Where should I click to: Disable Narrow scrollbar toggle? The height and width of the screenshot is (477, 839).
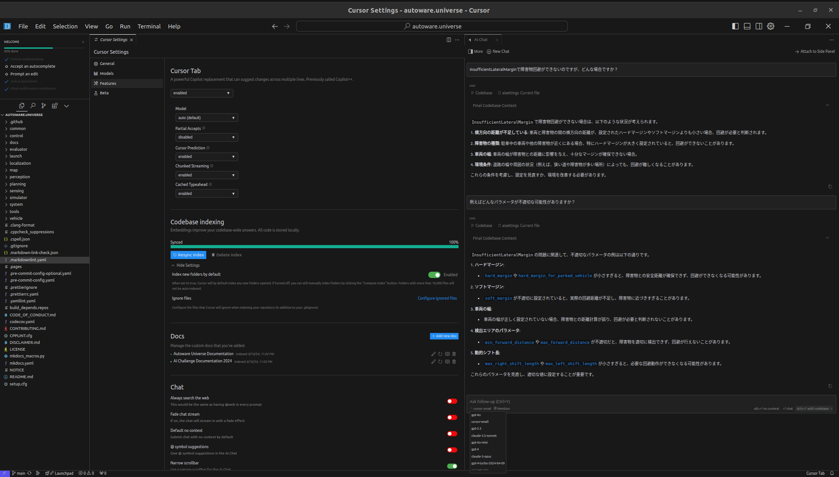[452, 466]
